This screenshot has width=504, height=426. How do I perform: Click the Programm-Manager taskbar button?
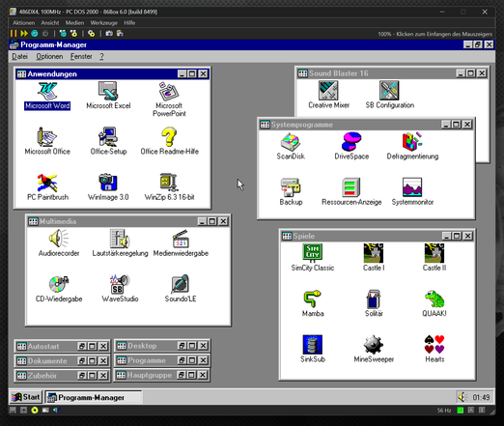94,397
